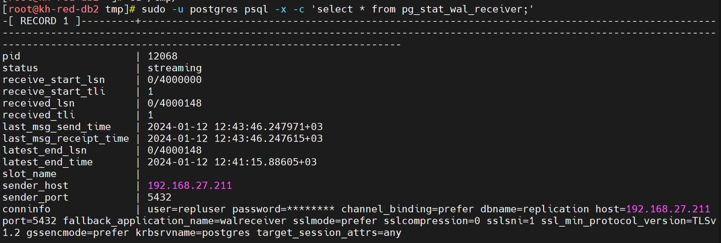Click the host IP in conninfo line
Viewport: 721px width, 243px height.
point(668,209)
